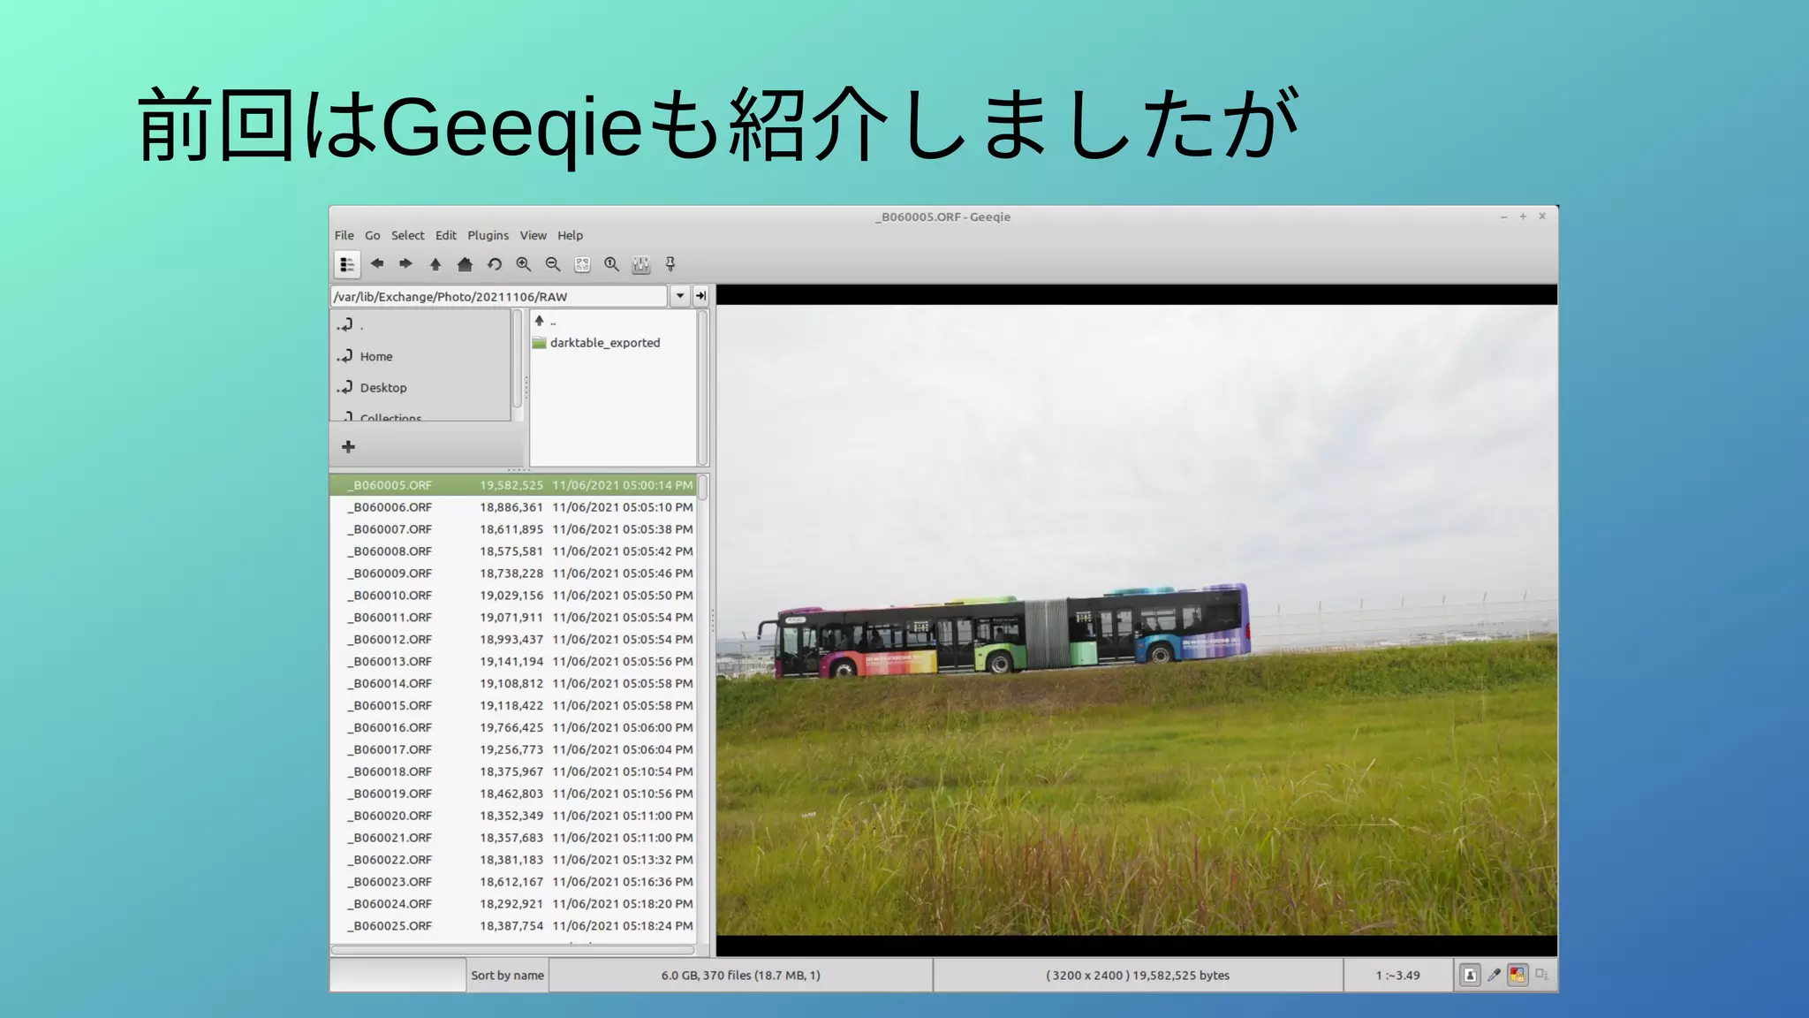Zoom out using the magnifier minus icon
This screenshot has height=1018, width=1809.
553,264
